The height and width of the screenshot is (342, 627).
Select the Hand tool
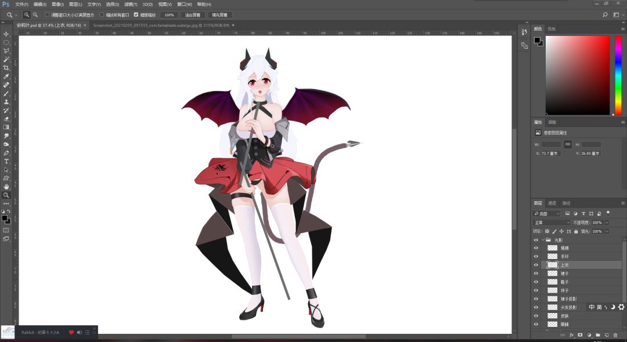pyautogui.click(x=6, y=187)
